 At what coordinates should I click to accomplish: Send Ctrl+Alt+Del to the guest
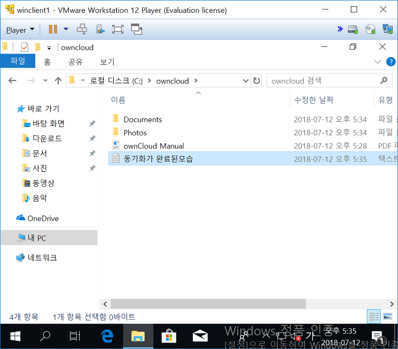tap(82, 29)
